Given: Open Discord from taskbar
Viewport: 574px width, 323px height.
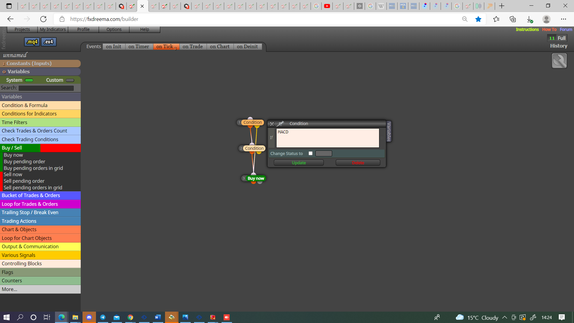Looking at the screenshot, I should tap(89, 317).
